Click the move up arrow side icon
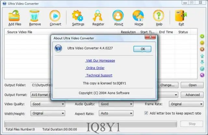Screen dimensions: 208x135 click(202, 56)
